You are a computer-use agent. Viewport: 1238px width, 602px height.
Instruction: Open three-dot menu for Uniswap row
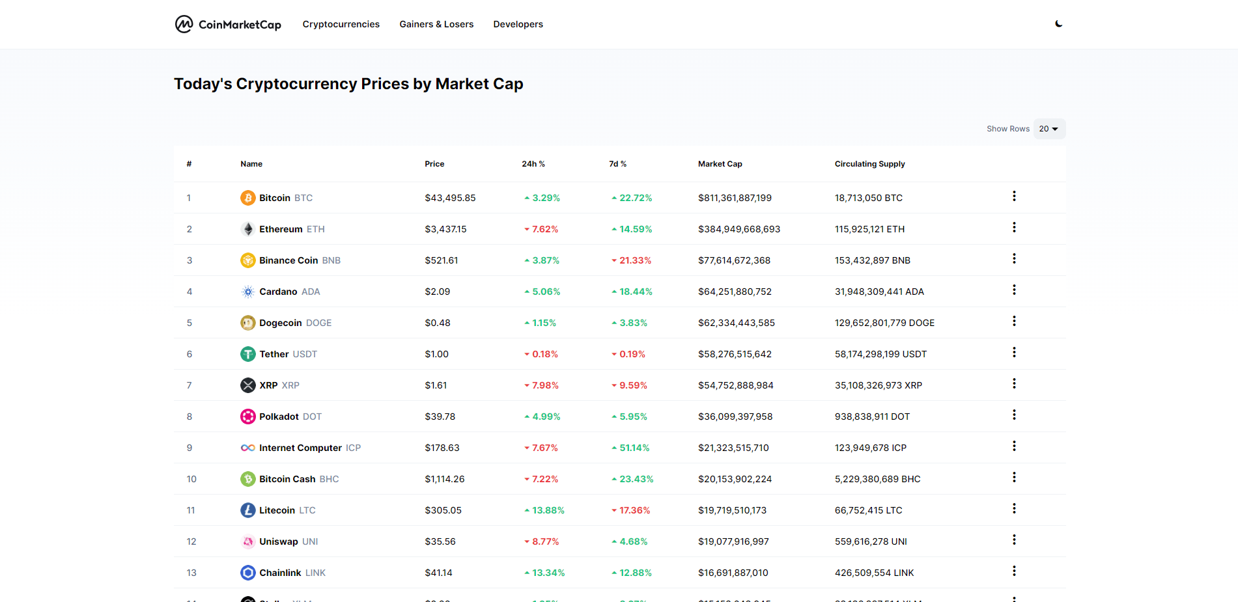point(1014,540)
